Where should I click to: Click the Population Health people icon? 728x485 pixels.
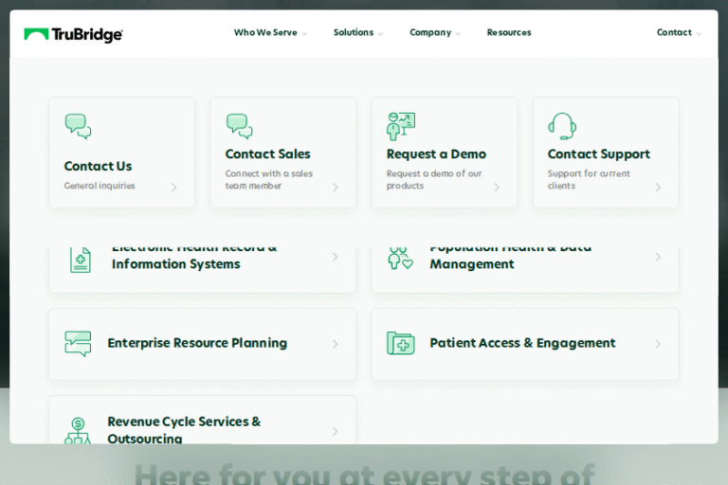coord(400,258)
